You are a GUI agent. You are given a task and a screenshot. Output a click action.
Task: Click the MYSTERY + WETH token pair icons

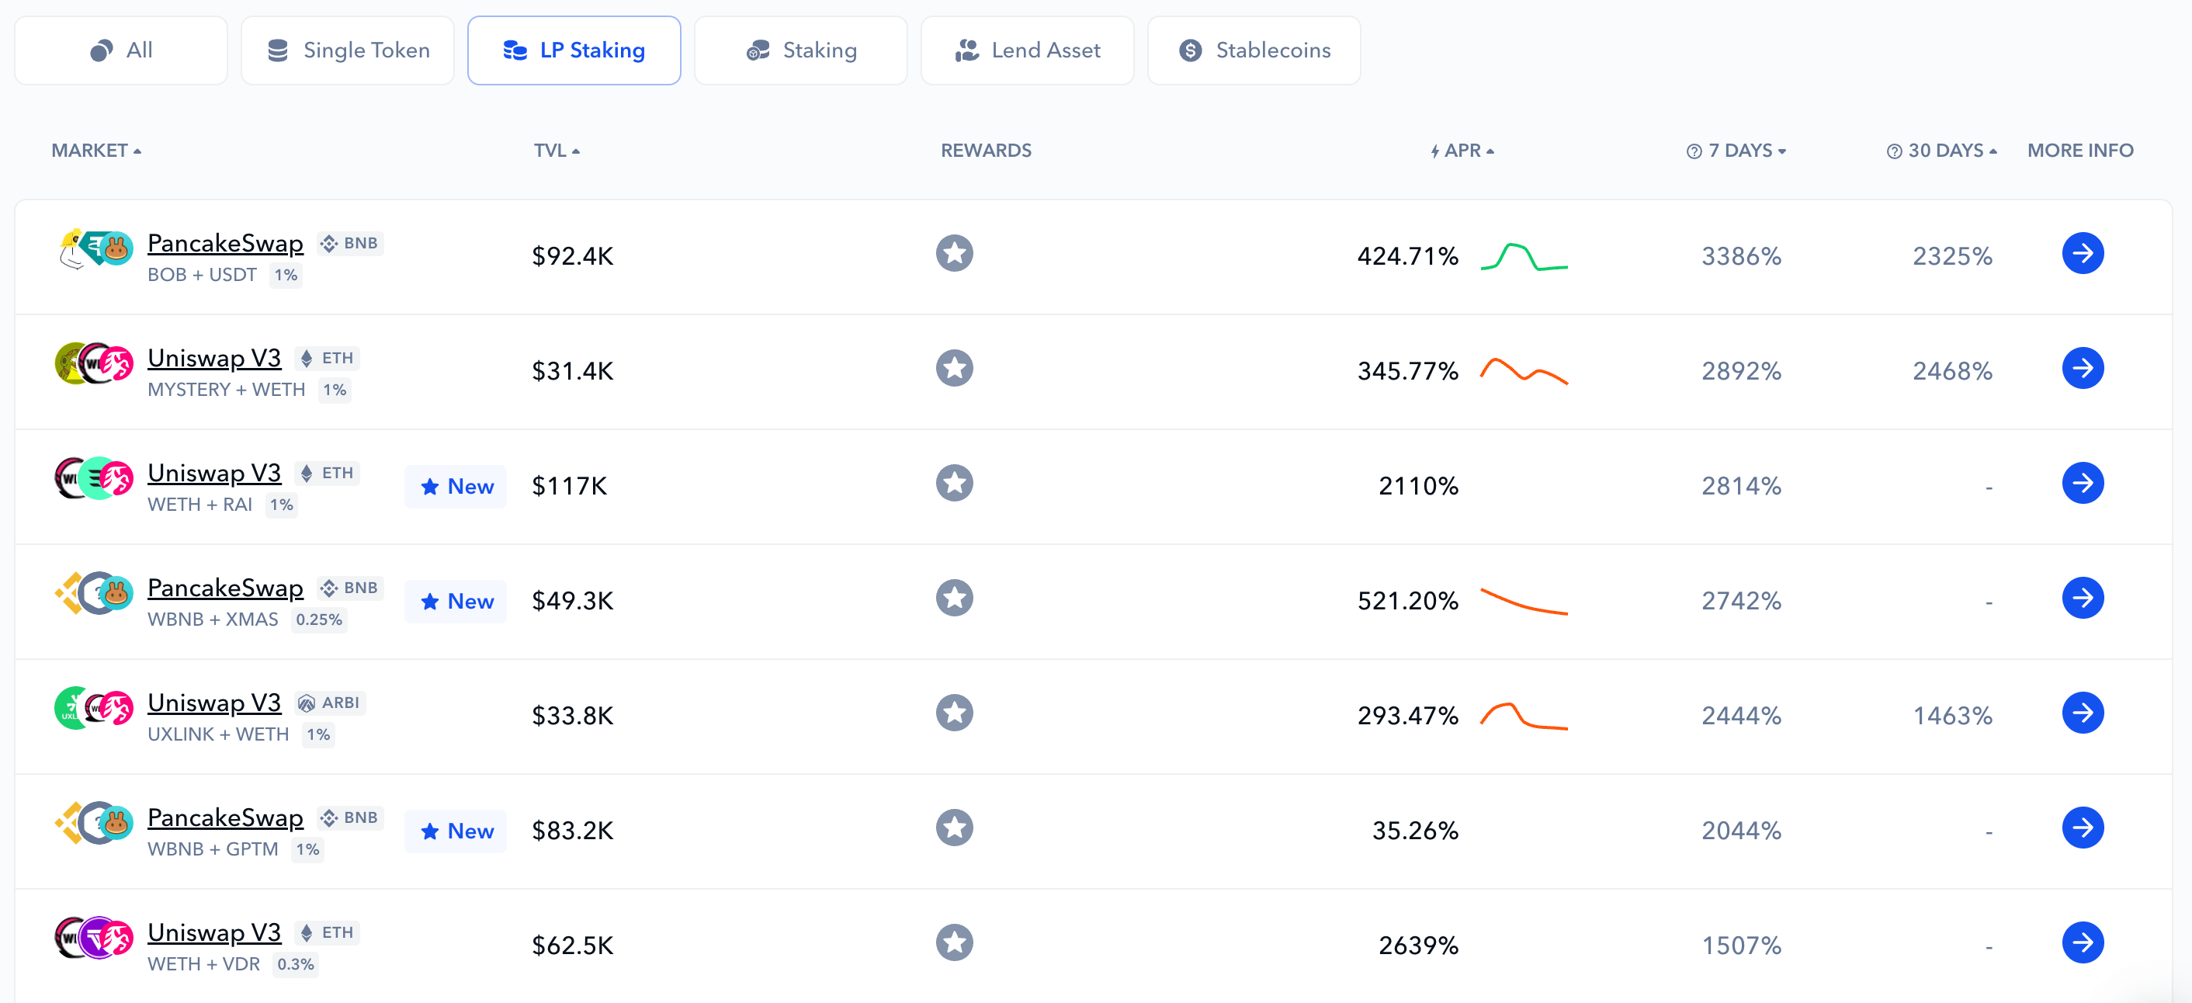[95, 364]
